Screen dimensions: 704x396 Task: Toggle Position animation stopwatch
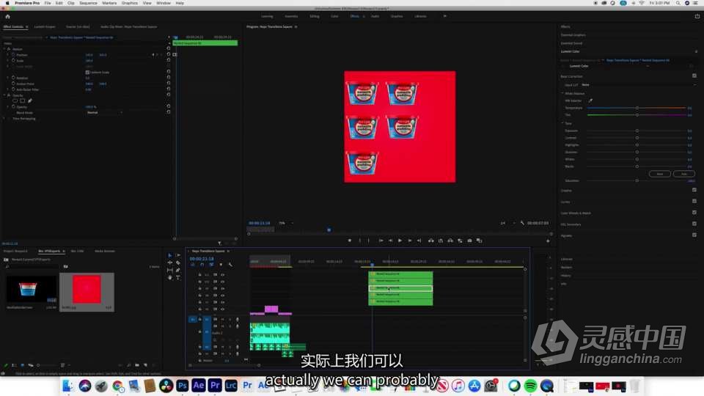(x=13, y=55)
